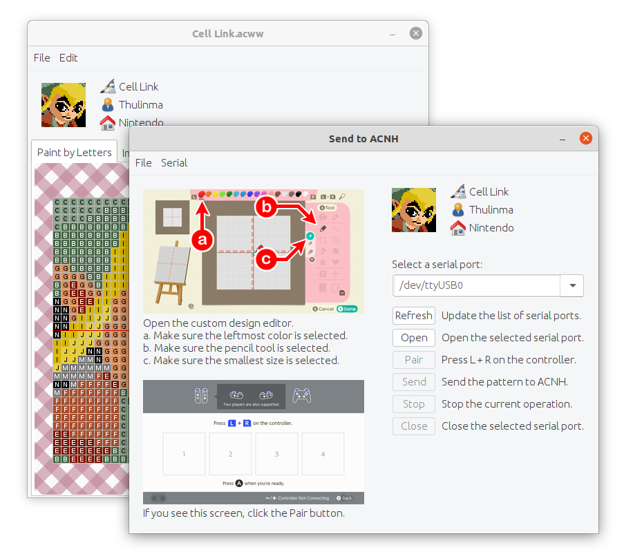The width and height of the screenshot is (624, 552).
Task: Open Edit menu in Cell Link.acww window
Action: click(68, 58)
